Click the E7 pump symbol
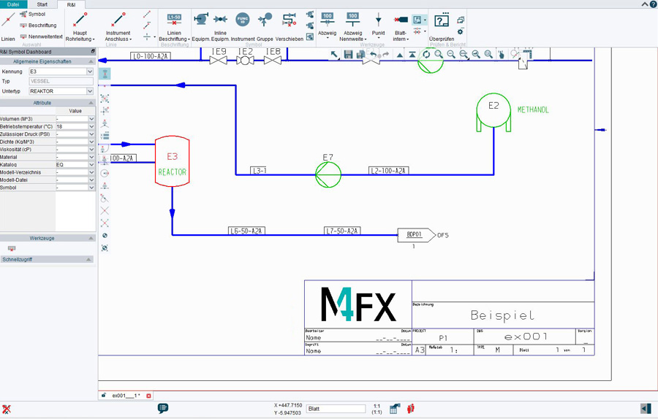 tap(328, 174)
